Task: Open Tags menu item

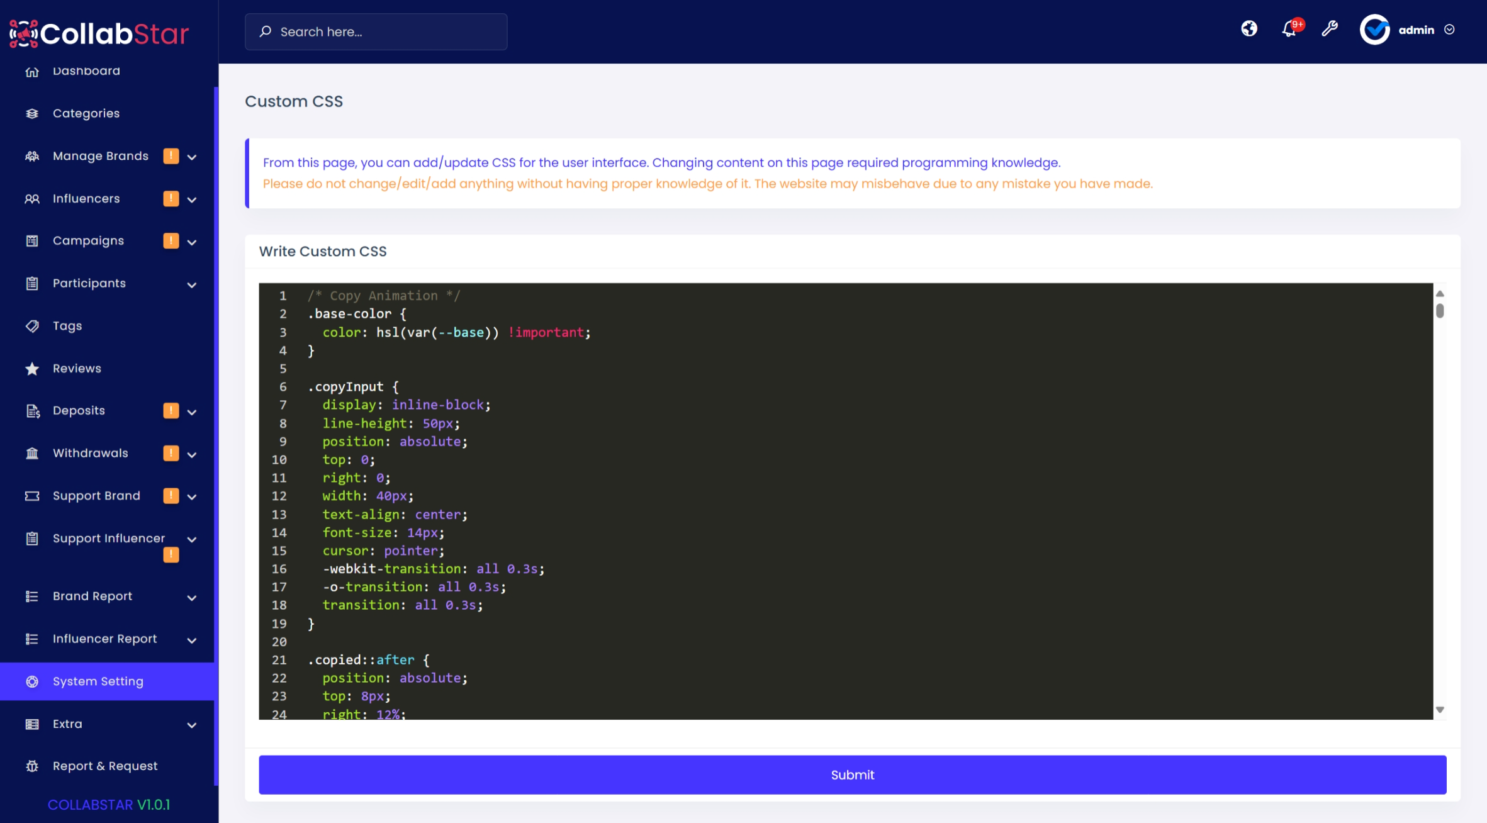Action: pyautogui.click(x=107, y=326)
